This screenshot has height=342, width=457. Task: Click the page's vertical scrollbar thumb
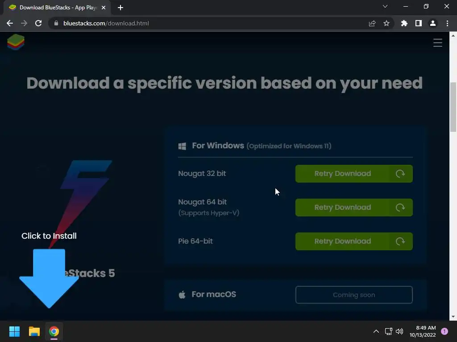coord(453,107)
